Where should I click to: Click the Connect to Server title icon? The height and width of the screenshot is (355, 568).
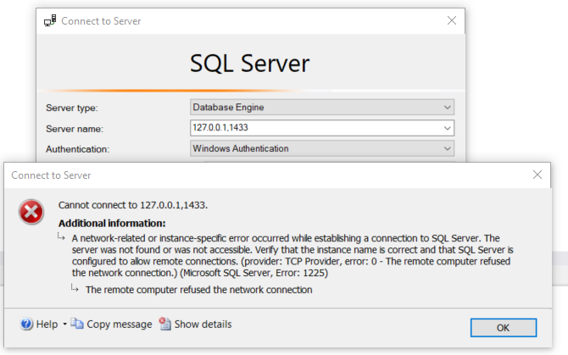pyautogui.click(x=50, y=20)
